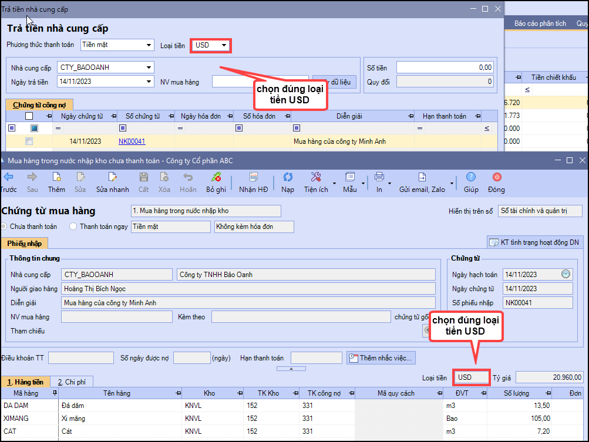Go to previous voucher with Trước arrow

pyautogui.click(x=8, y=177)
